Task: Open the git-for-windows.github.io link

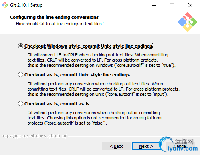Action: pos(34,136)
